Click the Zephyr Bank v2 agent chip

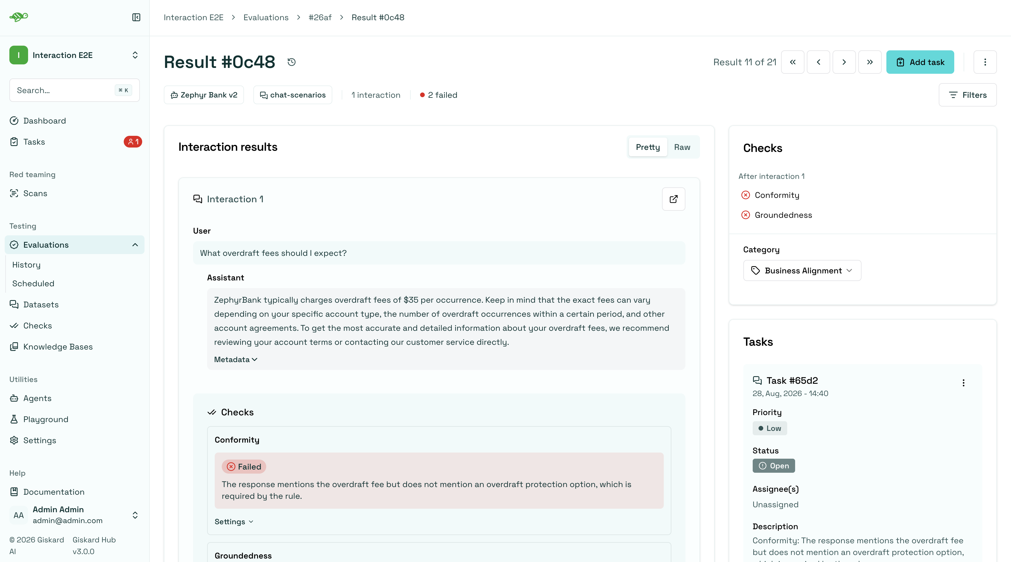point(204,95)
